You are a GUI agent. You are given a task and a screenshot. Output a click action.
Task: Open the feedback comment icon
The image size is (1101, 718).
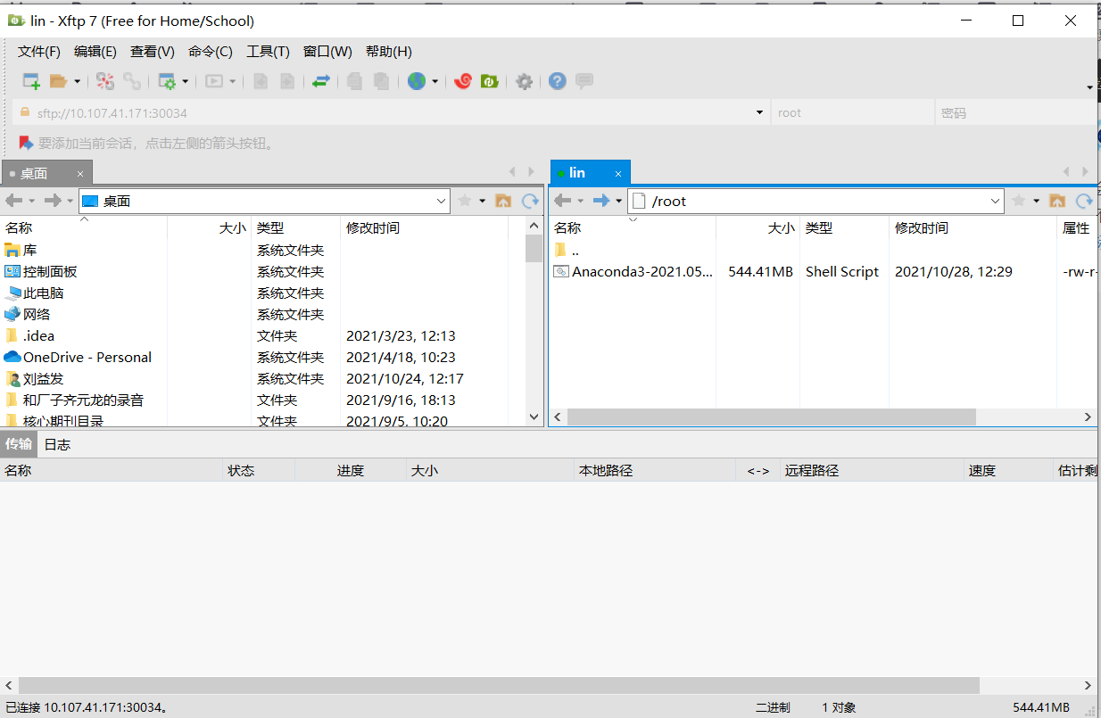pyautogui.click(x=584, y=80)
